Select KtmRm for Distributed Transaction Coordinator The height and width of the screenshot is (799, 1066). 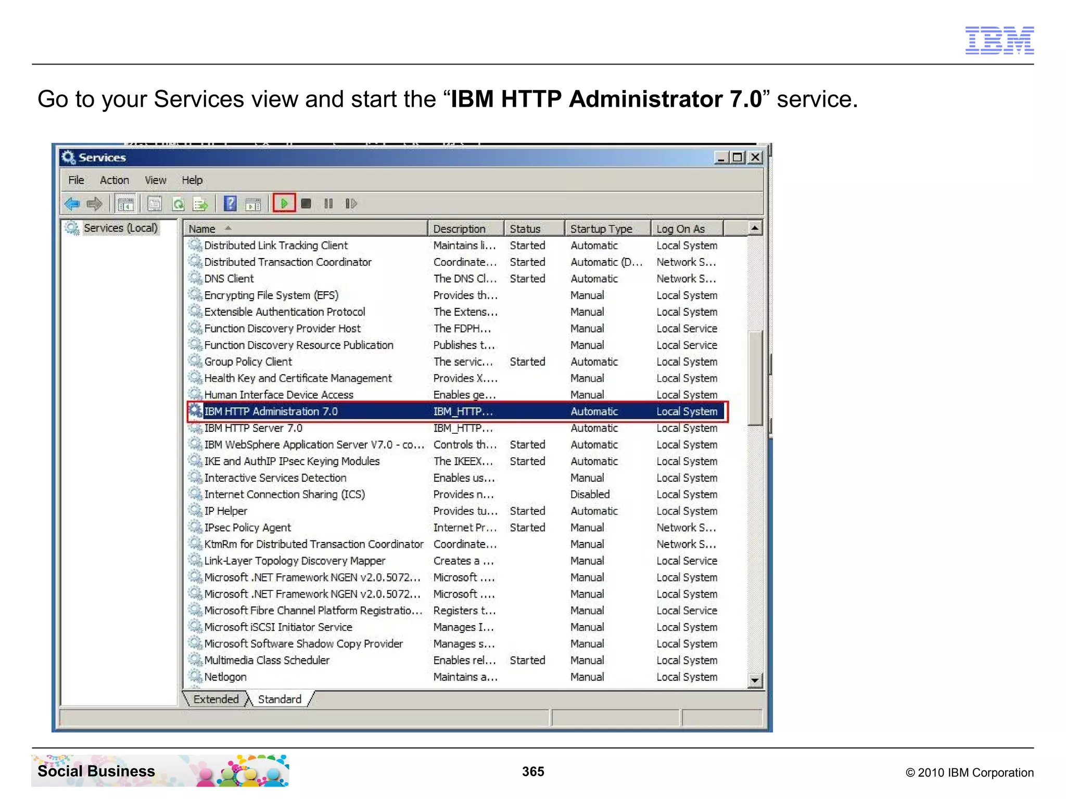[455, 544]
